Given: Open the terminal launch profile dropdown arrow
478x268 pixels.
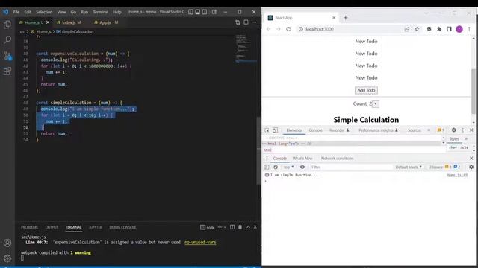Looking at the screenshot, I should (225, 227).
